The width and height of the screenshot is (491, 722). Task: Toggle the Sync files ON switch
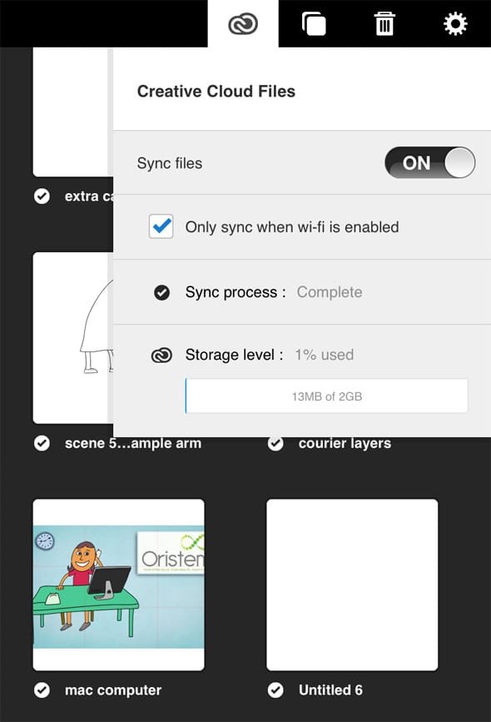[429, 162]
